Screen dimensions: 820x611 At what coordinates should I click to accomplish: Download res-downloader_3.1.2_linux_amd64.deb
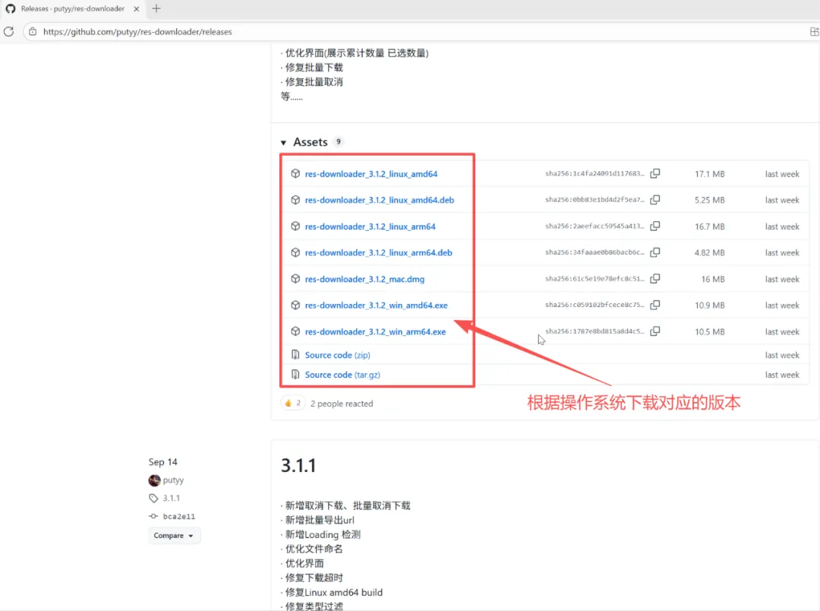[380, 200]
